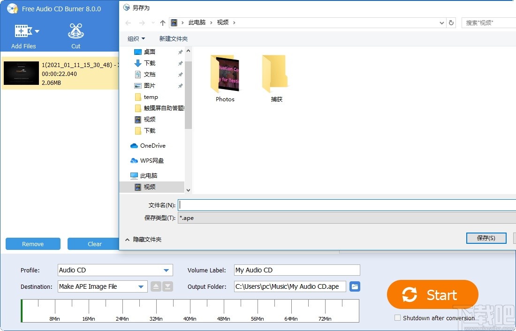Open the Add Files menu icon
516x331 pixels.
(x=23, y=31)
